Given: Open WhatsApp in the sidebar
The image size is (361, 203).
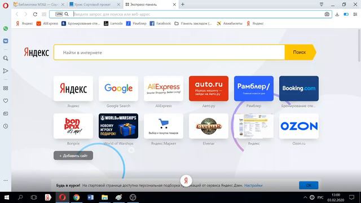Looking at the screenshot, I should 6,29.
